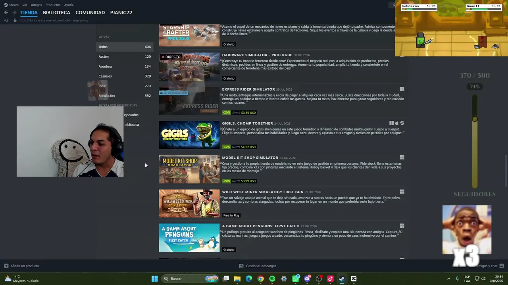Filter games by Casuales
The width and height of the screenshot is (508, 285).
point(125,76)
